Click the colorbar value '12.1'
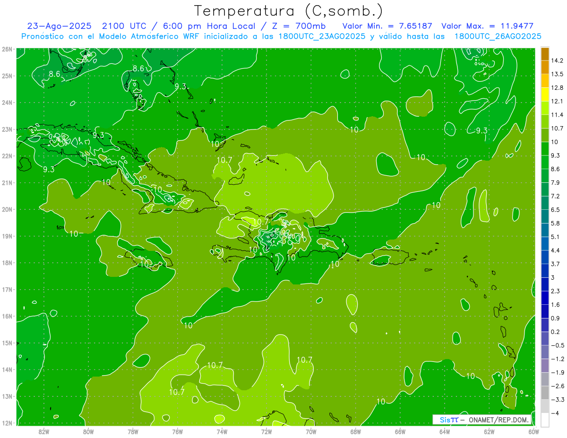The image size is (567, 438). pyautogui.click(x=557, y=101)
